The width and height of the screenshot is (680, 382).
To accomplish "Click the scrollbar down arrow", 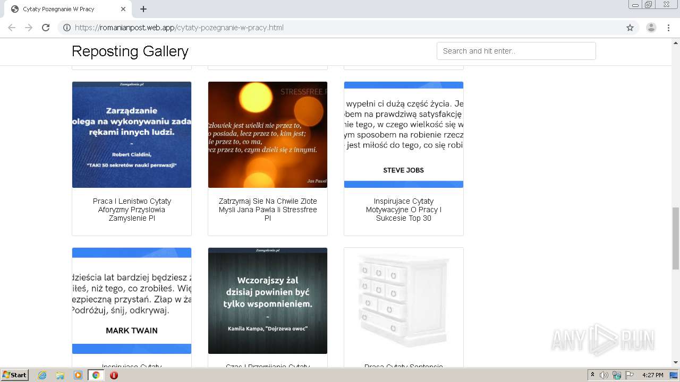I will (x=676, y=362).
